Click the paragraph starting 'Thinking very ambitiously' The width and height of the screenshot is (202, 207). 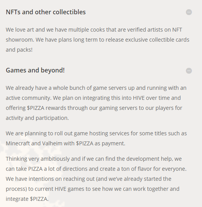pos(96,179)
